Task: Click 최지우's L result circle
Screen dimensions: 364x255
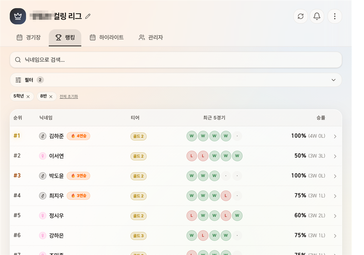Action: (x=226, y=196)
